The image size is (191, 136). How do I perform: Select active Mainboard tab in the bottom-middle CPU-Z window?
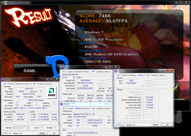click(78, 108)
